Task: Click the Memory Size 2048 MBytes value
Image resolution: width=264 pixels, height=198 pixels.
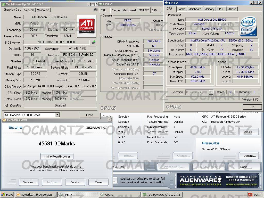Action: [128, 25]
